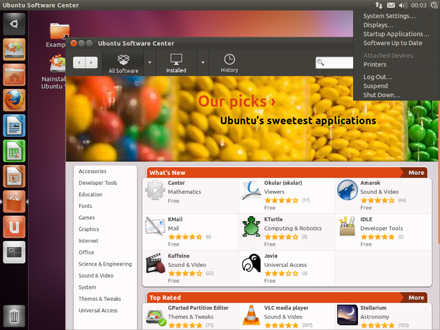This screenshot has width=440, height=330.
Task: Click the GParted Partition Editor icon
Action: [x=156, y=316]
